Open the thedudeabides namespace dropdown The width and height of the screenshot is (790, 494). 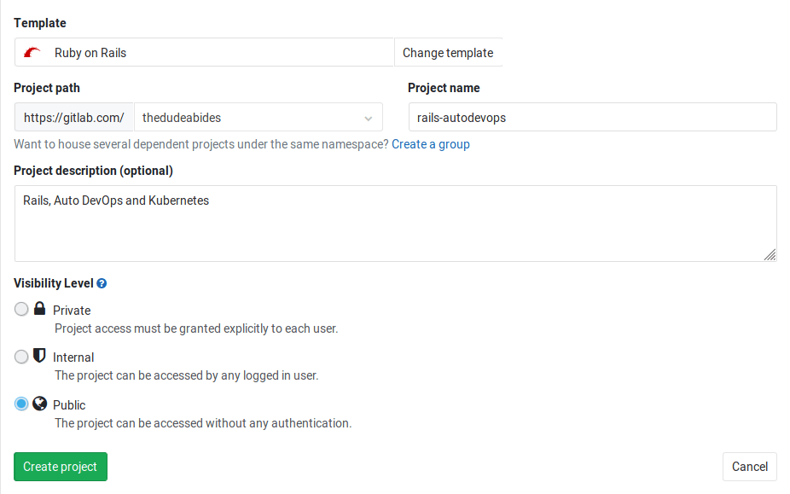pos(256,117)
